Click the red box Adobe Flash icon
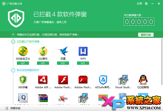The image size is (163, 111). point(83,80)
